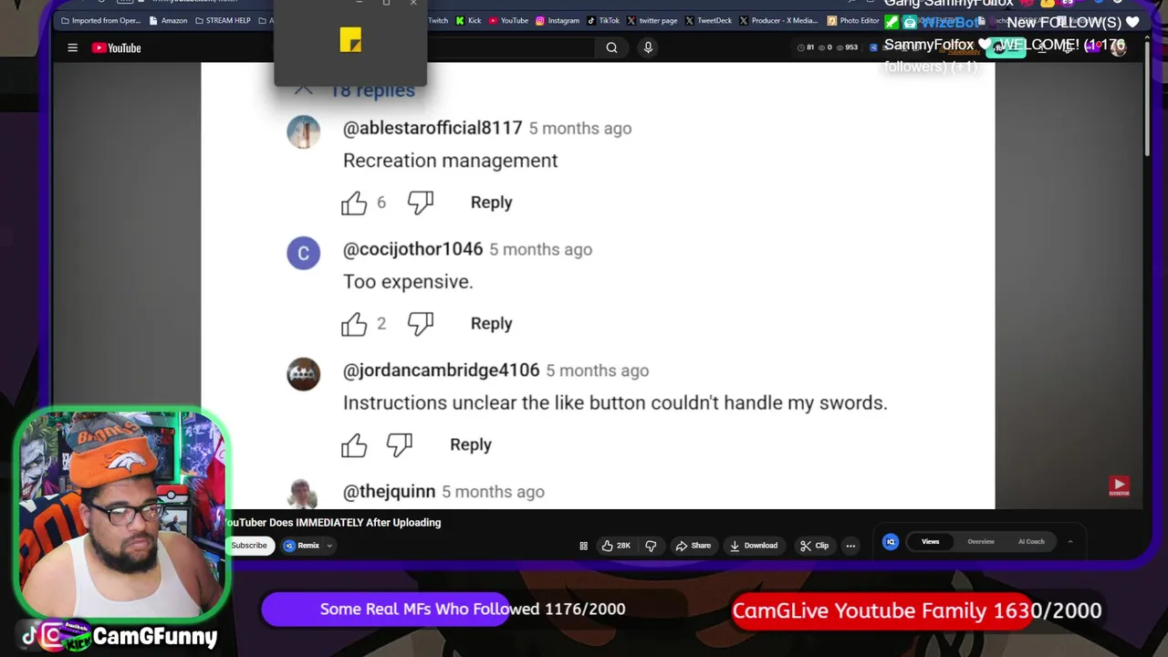Screen dimensions: 1168x657
Task: Click the video thumbs-down dislike icon
Action: pyautogui.click(x=651, y=546)
